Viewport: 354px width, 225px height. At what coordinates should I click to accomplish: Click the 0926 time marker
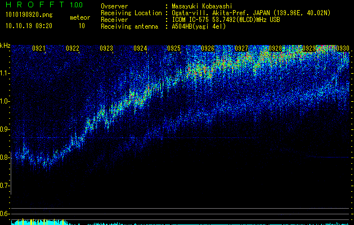click(208, 48)
